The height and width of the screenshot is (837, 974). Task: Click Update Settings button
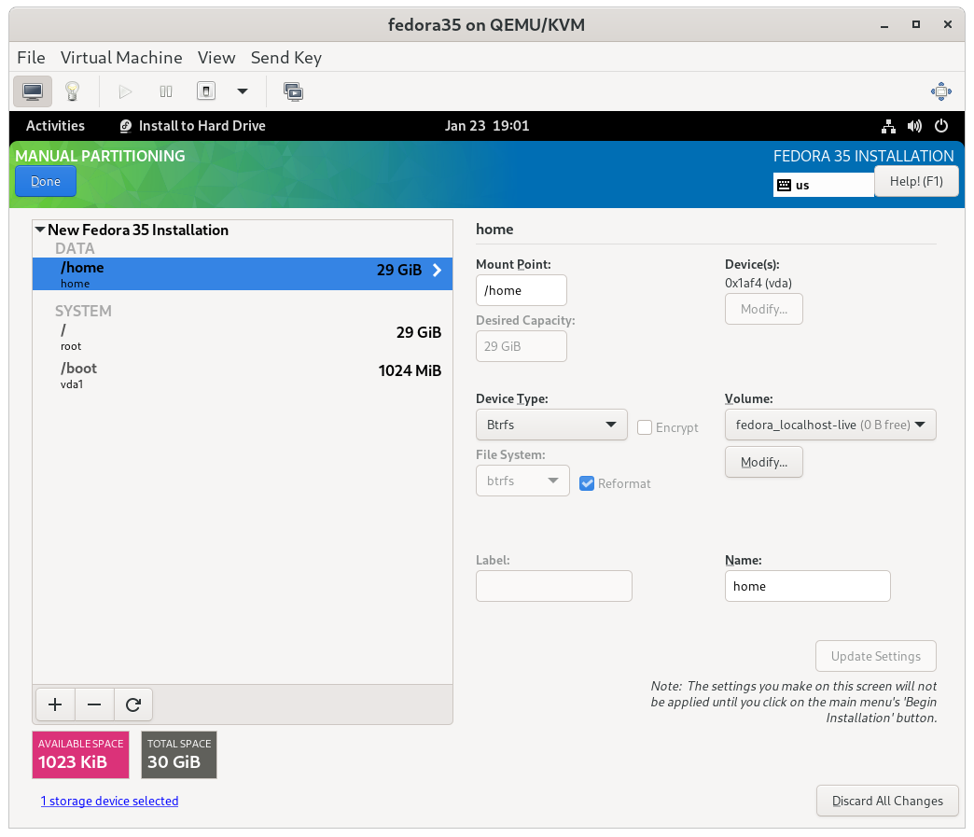[x=876, y=656]
